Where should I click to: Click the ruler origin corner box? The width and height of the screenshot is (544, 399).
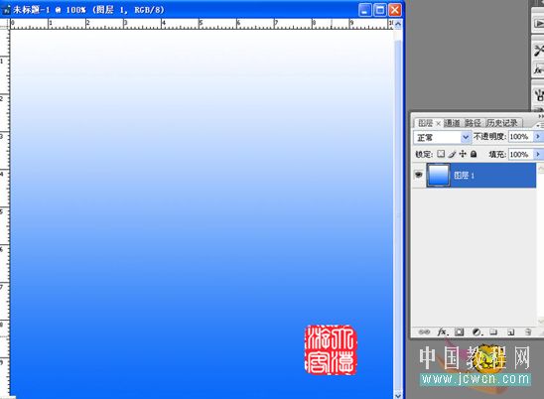4,23
